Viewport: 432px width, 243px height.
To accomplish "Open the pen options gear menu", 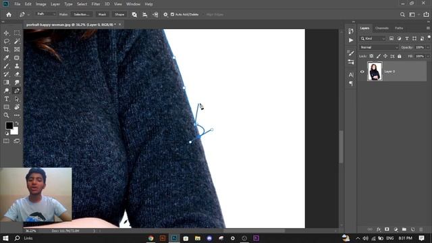I will (165, 15).
